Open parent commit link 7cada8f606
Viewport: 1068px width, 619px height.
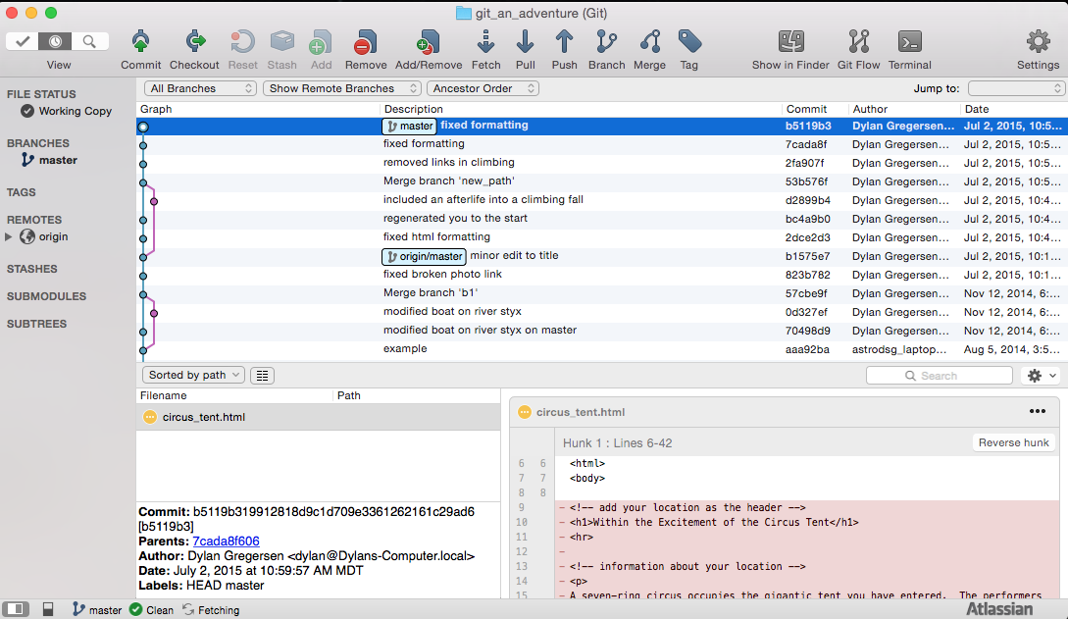[x=227, y=542]
